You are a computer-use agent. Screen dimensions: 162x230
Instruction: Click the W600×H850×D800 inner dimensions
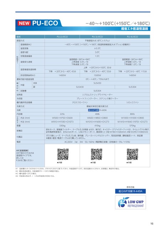tap(97, 118)
